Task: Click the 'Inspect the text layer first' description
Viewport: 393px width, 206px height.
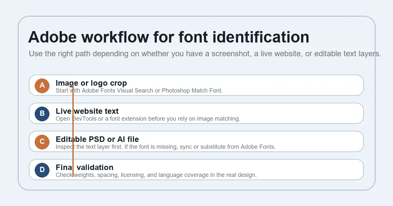Action: [166, 147]
